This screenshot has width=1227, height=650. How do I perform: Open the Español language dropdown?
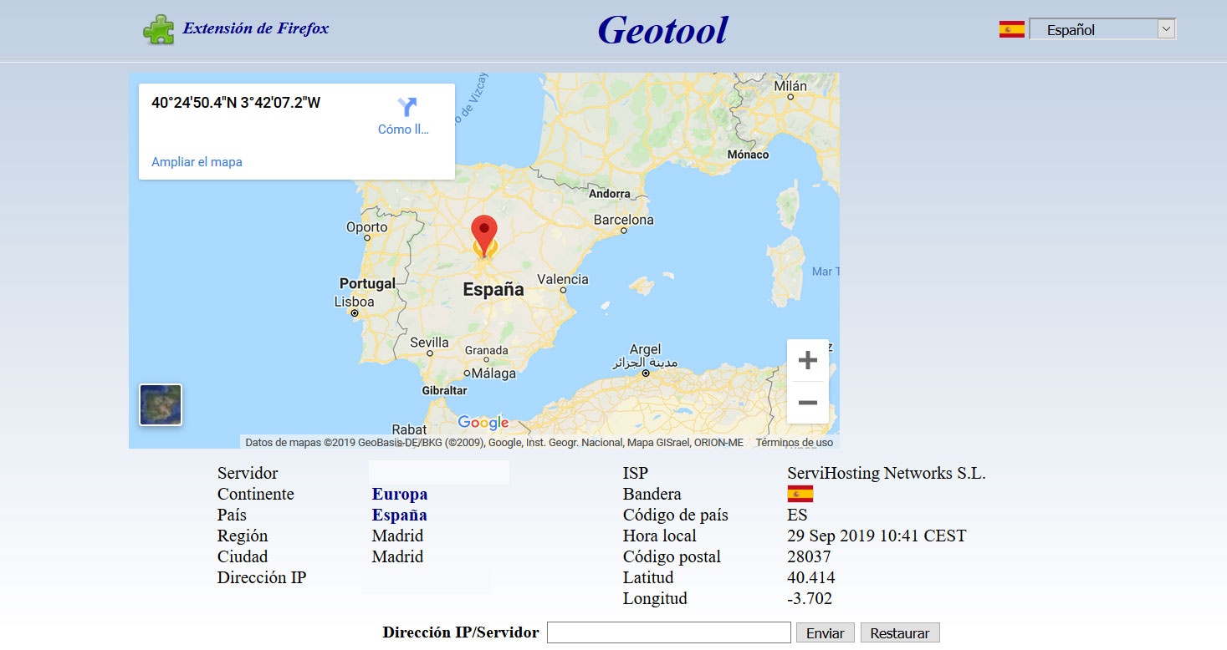[x=1102, y=29]
